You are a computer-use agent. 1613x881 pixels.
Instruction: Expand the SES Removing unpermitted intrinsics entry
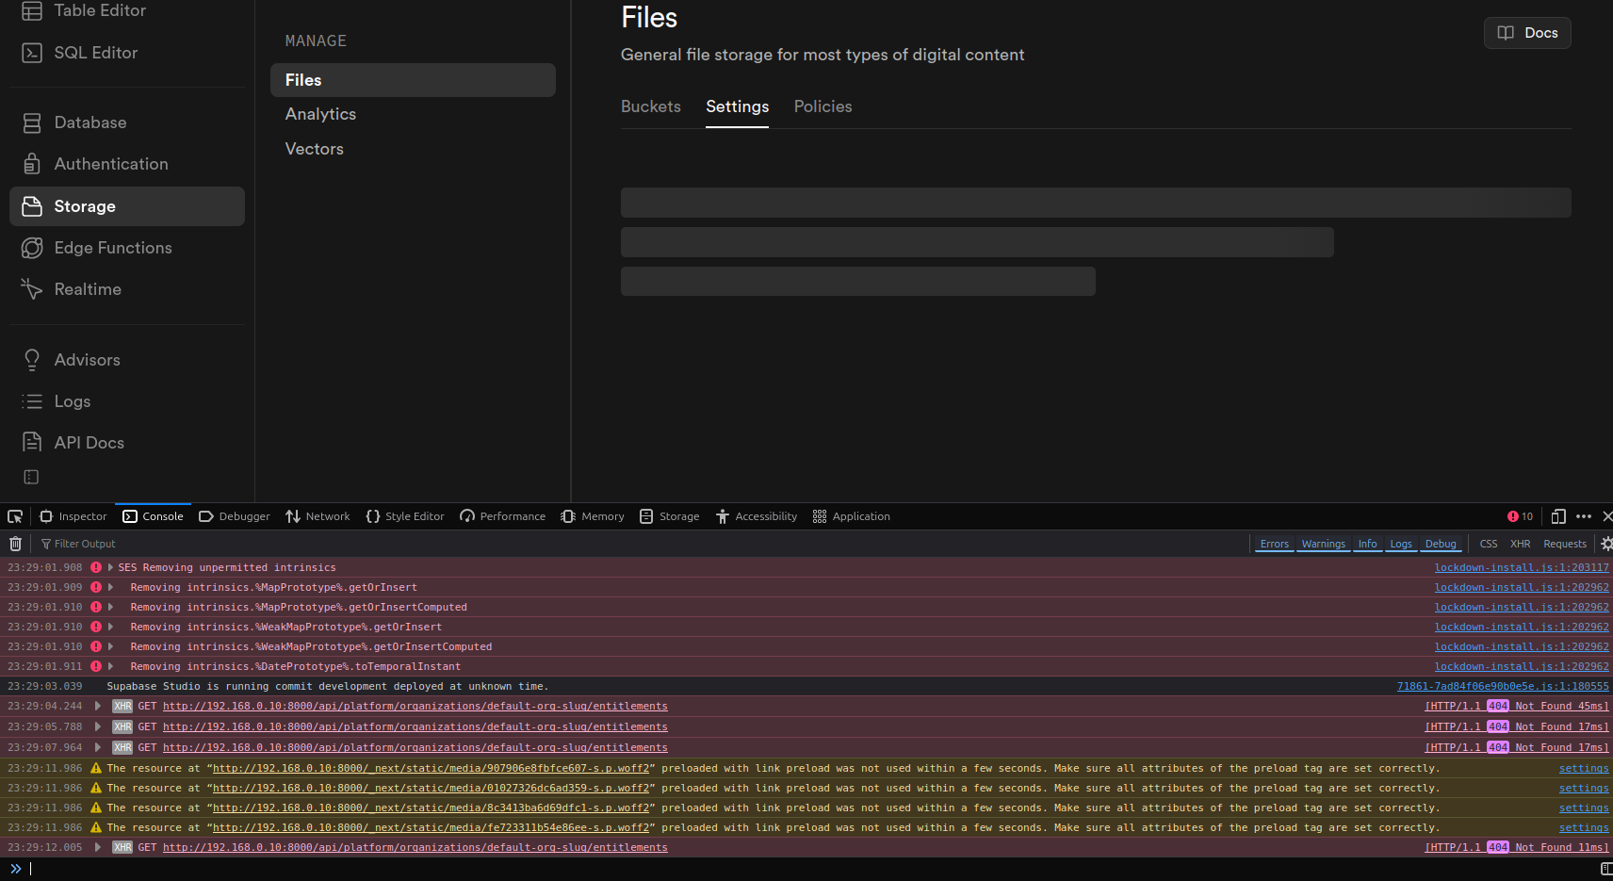coord(110,567)
